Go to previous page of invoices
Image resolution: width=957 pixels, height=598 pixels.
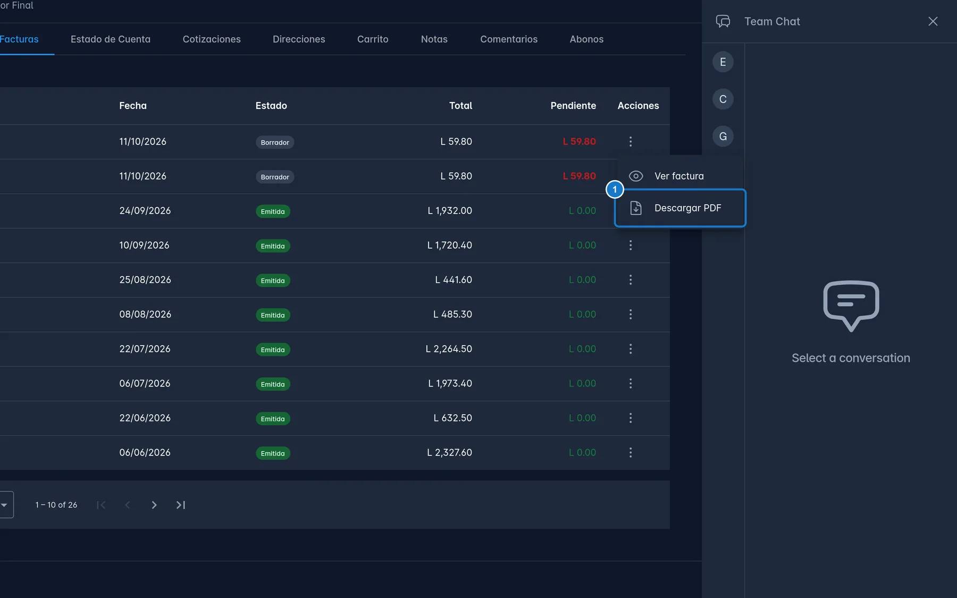tap(128, 505)
